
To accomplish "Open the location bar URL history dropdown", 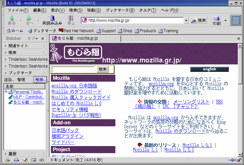I will point(186,20).
